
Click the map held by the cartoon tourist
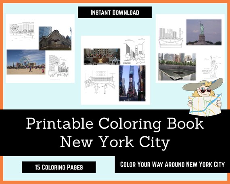point(205,105)
